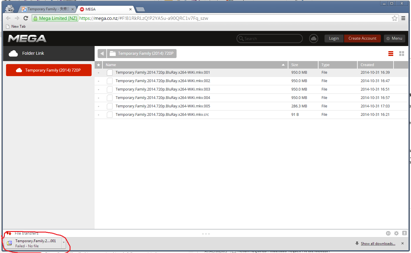Click the round cloud icon beside Login
Viewport: 411px width, 253px height.
coord(314,39)
